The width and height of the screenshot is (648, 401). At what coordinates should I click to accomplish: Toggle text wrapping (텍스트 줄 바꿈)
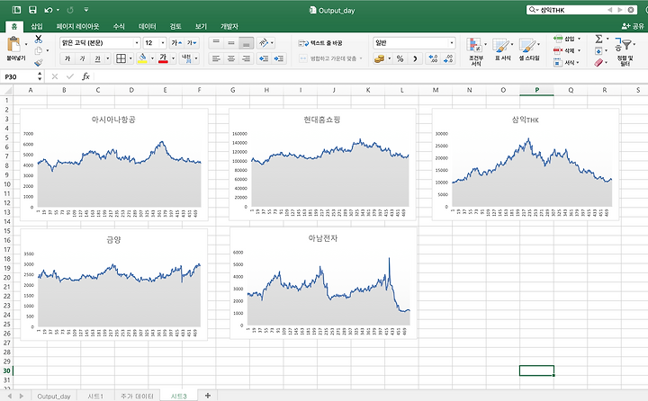tap(322, 42)
